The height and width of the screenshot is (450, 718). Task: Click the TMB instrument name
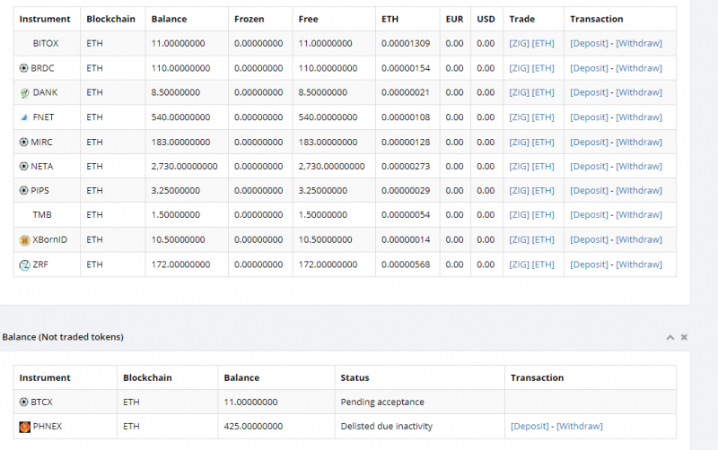(x=42, y=215)
